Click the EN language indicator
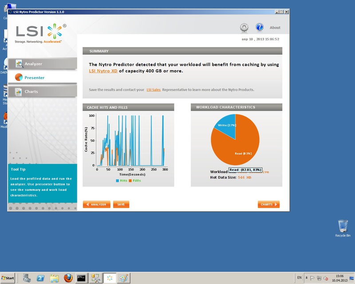Screen dimensions: 355x284 [x=299, y=278]
